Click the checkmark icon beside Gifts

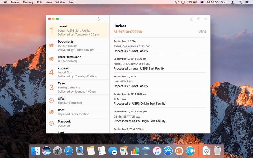(51, 100)
